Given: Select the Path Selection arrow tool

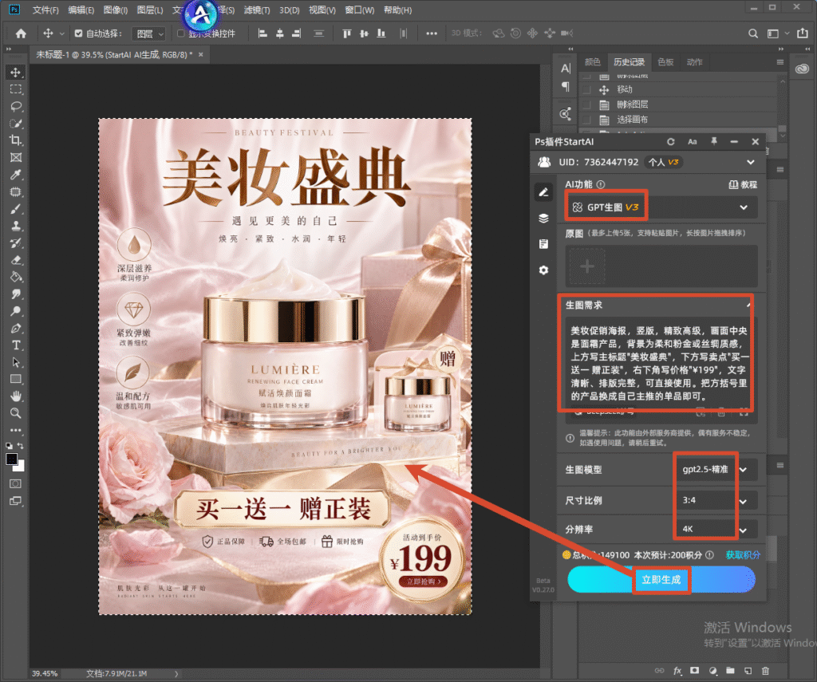Looking at the screenshot, I should [x=16, y=362].
